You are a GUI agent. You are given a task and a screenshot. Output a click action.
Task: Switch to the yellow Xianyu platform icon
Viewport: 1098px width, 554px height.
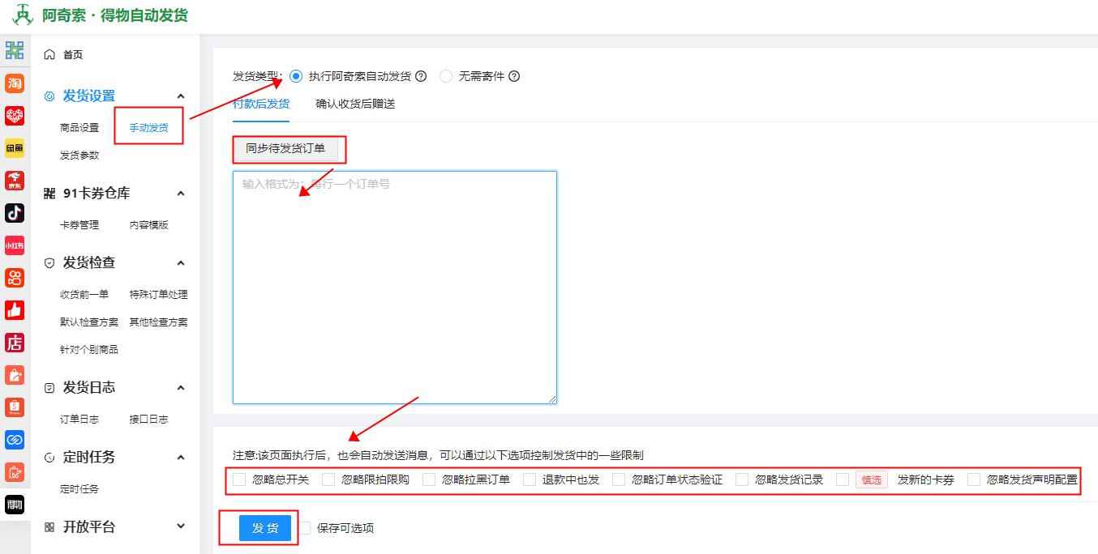click(15, 148)
